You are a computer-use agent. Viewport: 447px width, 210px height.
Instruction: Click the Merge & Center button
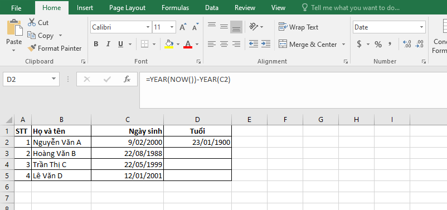click(x=308, y=44)
